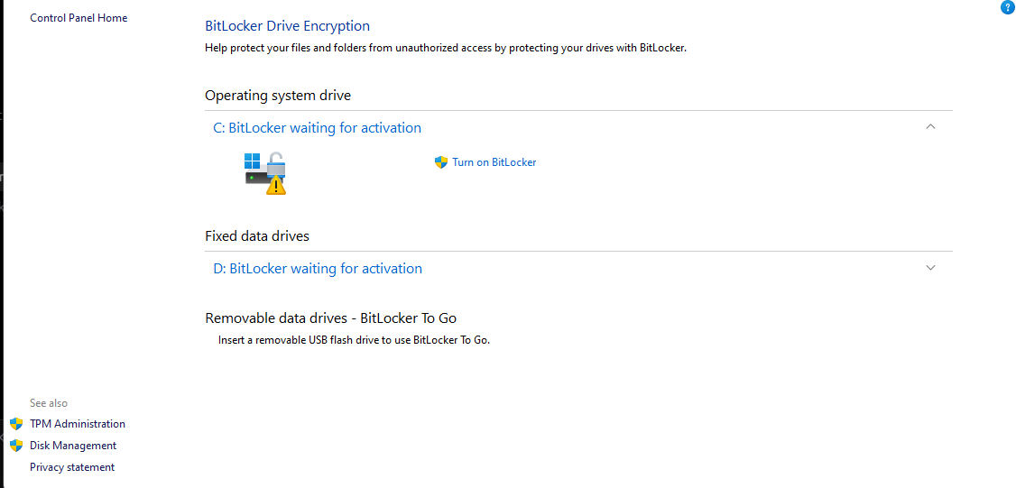1016x488 pixels.
Task: Click the BitLocker Drive Encryption page title
Action: tap(287, 26)
